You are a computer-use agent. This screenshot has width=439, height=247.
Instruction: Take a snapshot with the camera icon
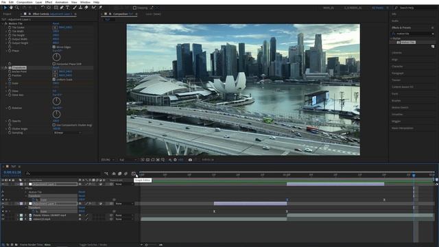pos(190,160)
